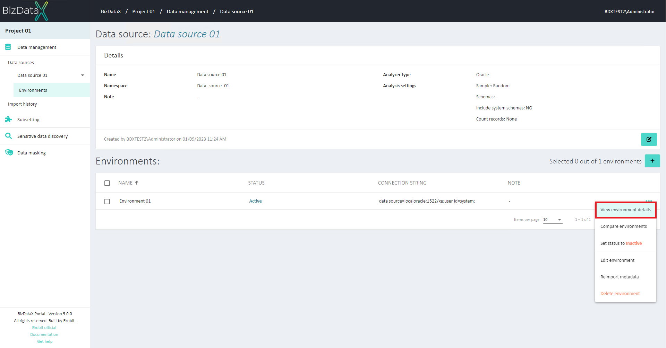Image resolution: width=666 pixels, height=348 pixels.
Task: Click the NOTE column header
Action: (514, 183)
